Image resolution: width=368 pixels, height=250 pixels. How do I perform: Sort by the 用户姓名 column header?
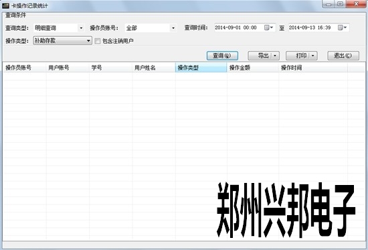click(x=154, y=68)
